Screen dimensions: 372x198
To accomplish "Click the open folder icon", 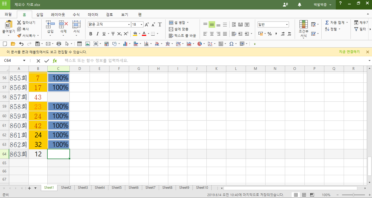I will point(13,44).
